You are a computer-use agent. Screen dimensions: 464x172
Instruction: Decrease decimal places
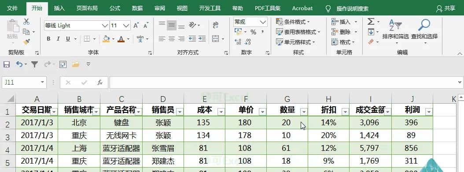(248, 42)
